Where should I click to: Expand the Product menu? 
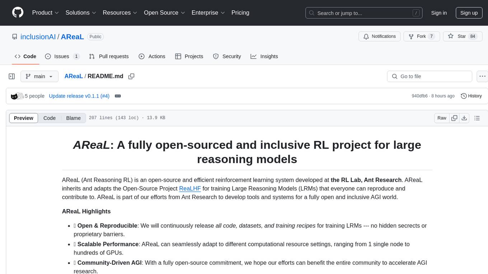pos(46,13)
